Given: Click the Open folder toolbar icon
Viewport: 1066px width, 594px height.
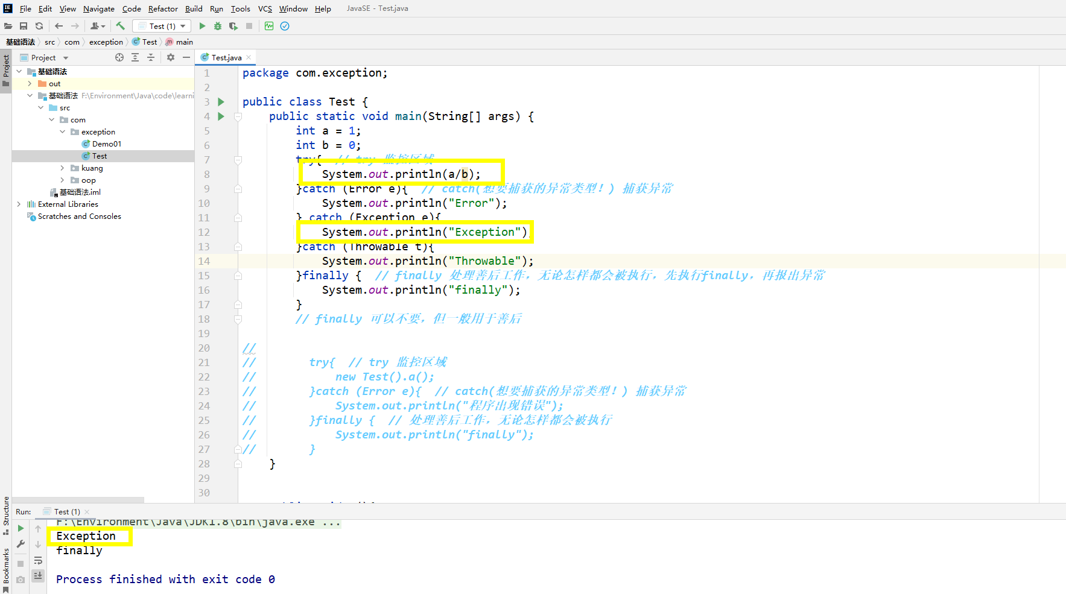Looking at the screenshot, I should click(x=8, y=26).
